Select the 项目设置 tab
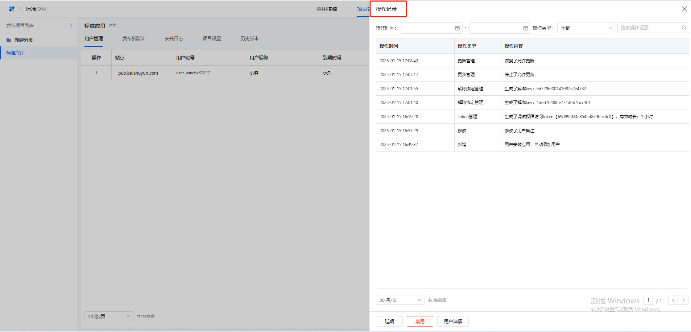Viewport: 691px width, 332px height. pyautogui.click(x=211, y=38)
